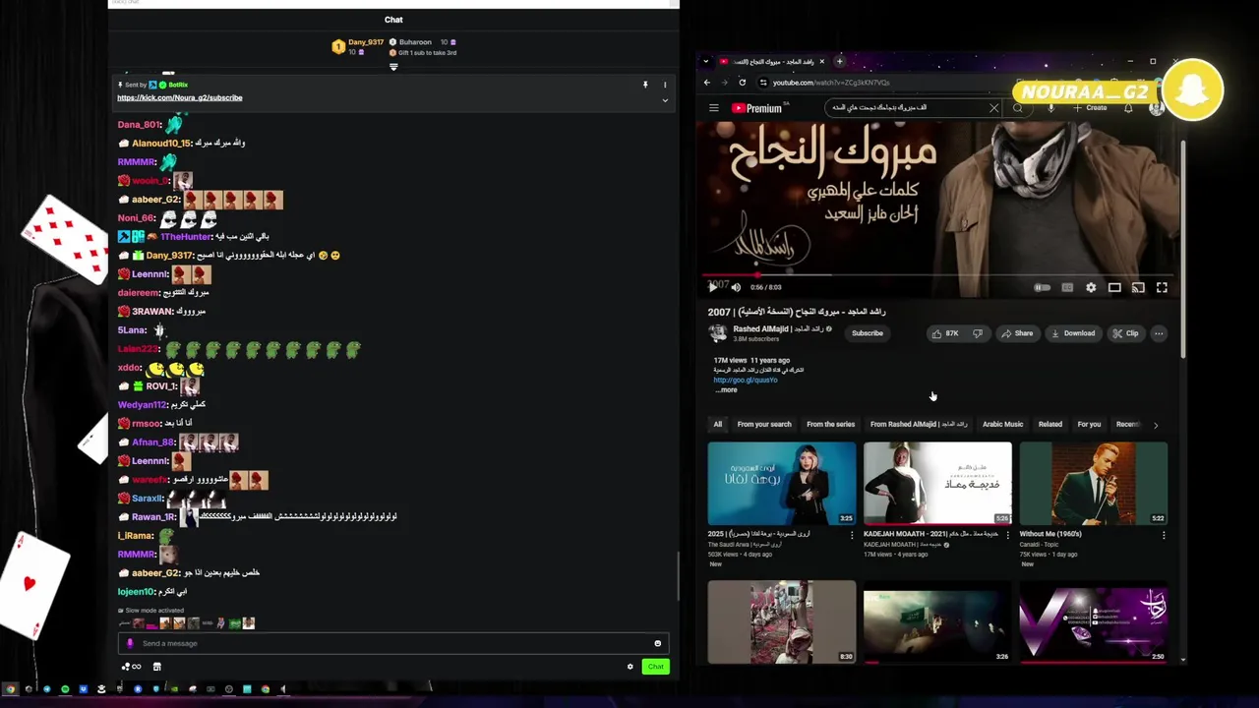Select From your search chip
1259x708 pixels.
(764, 424)
